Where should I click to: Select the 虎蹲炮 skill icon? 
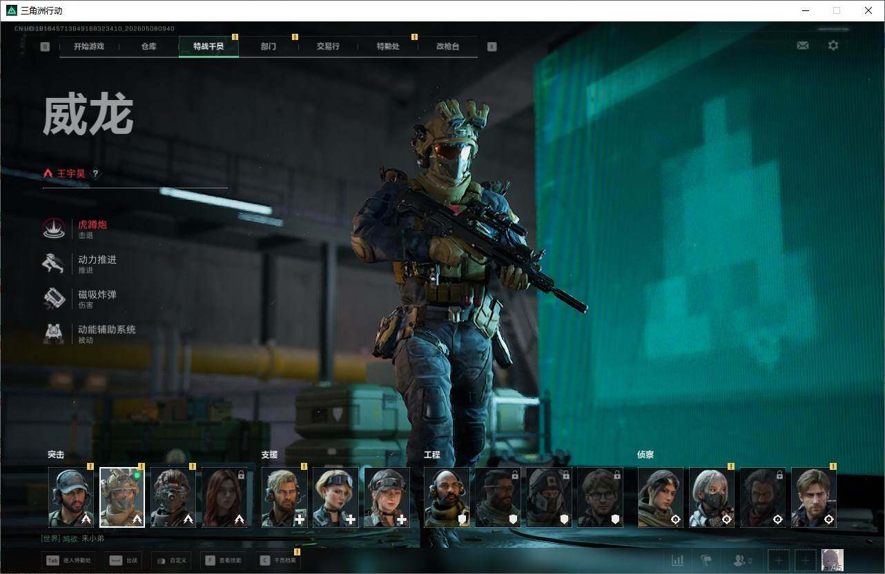point(54,229)
